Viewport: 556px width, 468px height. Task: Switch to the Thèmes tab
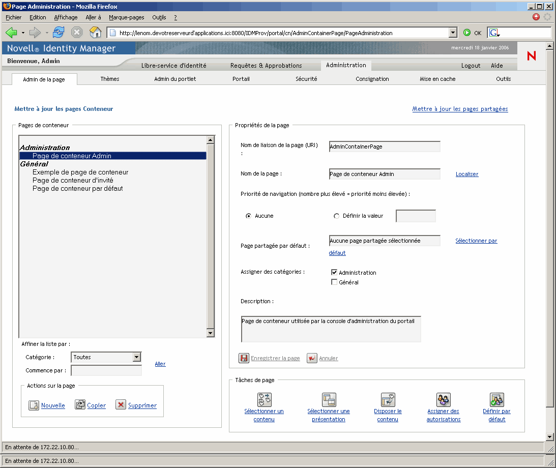coord(109,79)
